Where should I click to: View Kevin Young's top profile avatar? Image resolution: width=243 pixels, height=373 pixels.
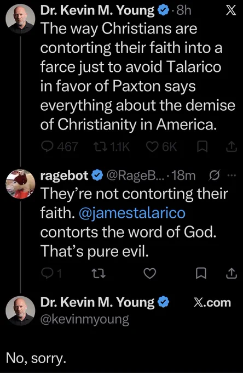(20, 19)
